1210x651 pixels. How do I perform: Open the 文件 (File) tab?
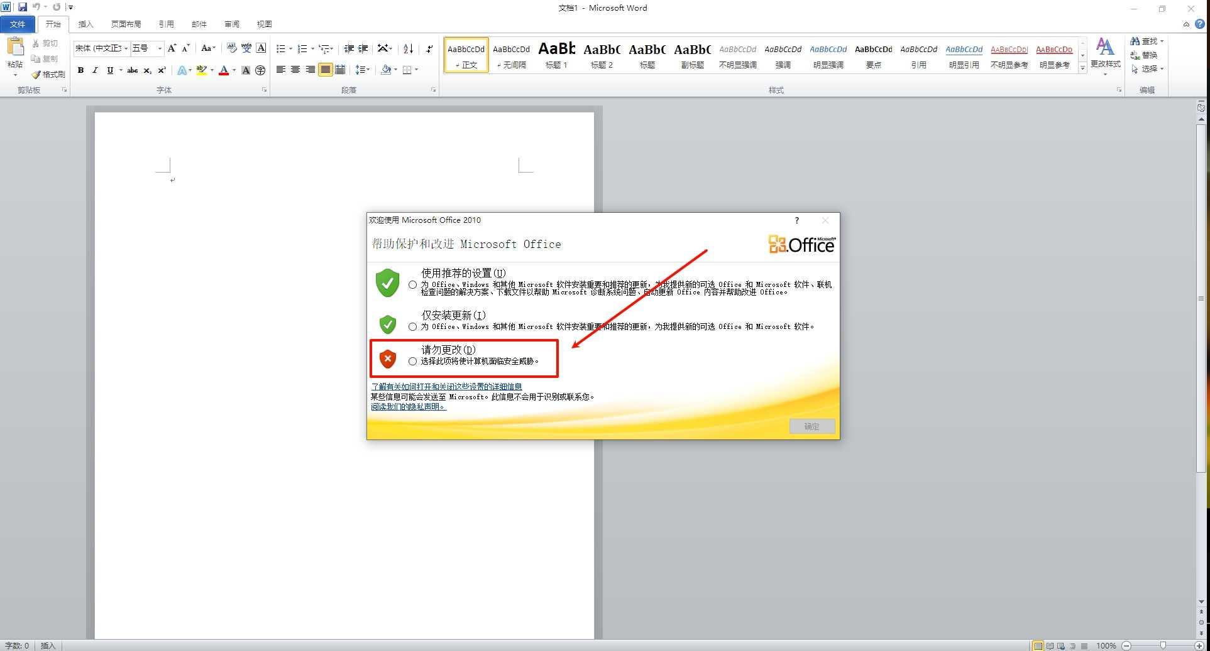point(18,24)
